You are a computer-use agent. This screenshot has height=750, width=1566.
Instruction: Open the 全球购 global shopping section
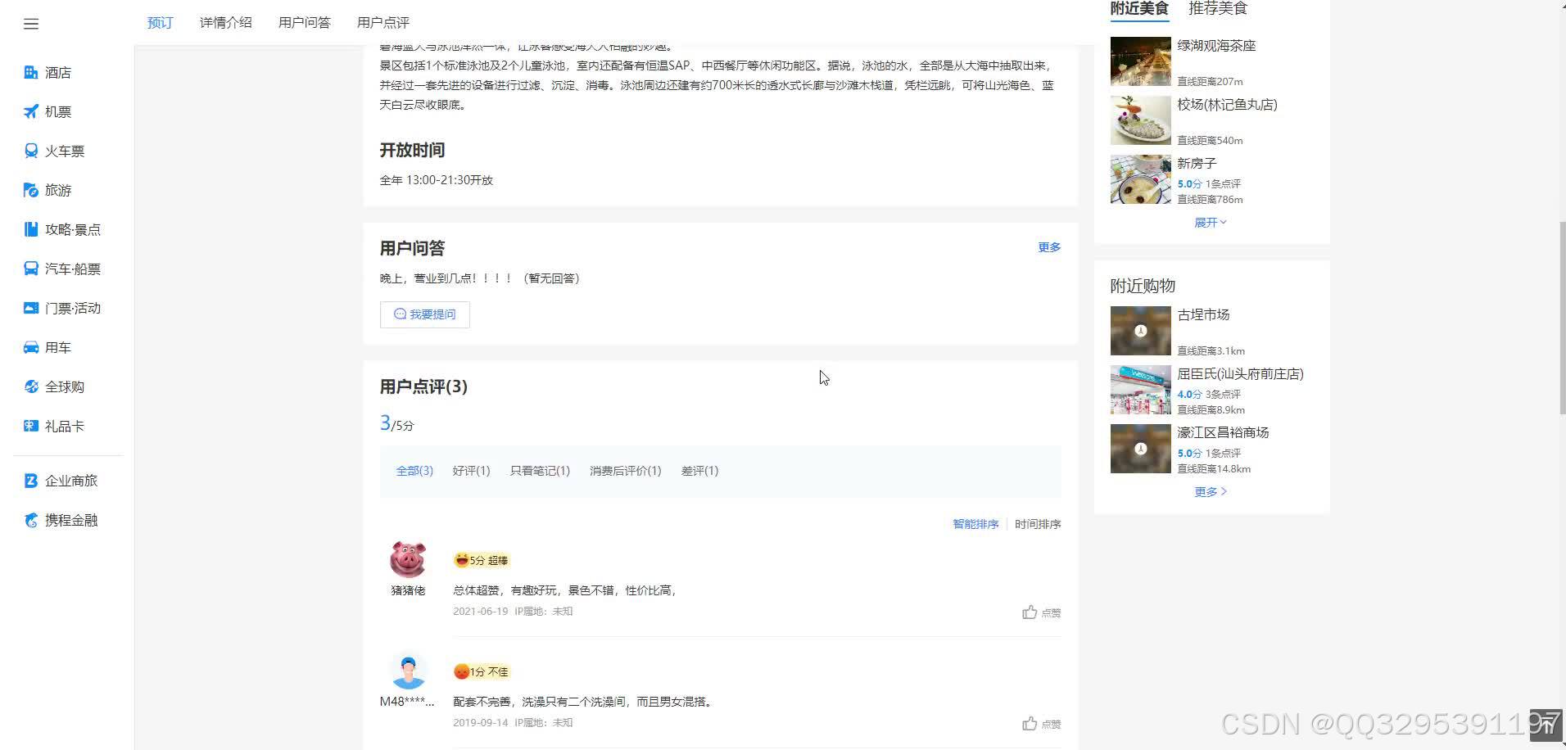pos(64,386)
